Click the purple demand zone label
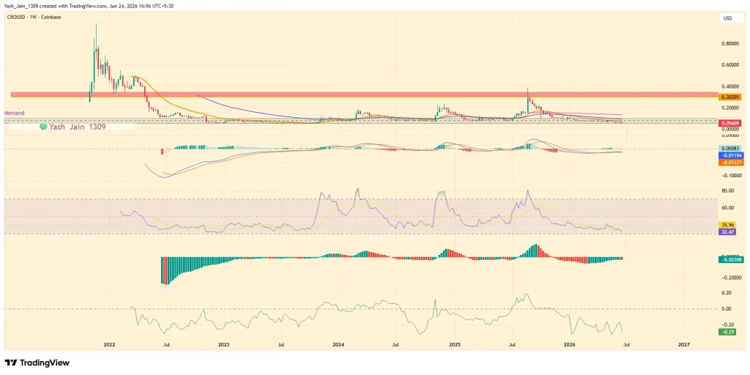The height and width of the screenshot is (375, 750). click(x=15, y=113)
